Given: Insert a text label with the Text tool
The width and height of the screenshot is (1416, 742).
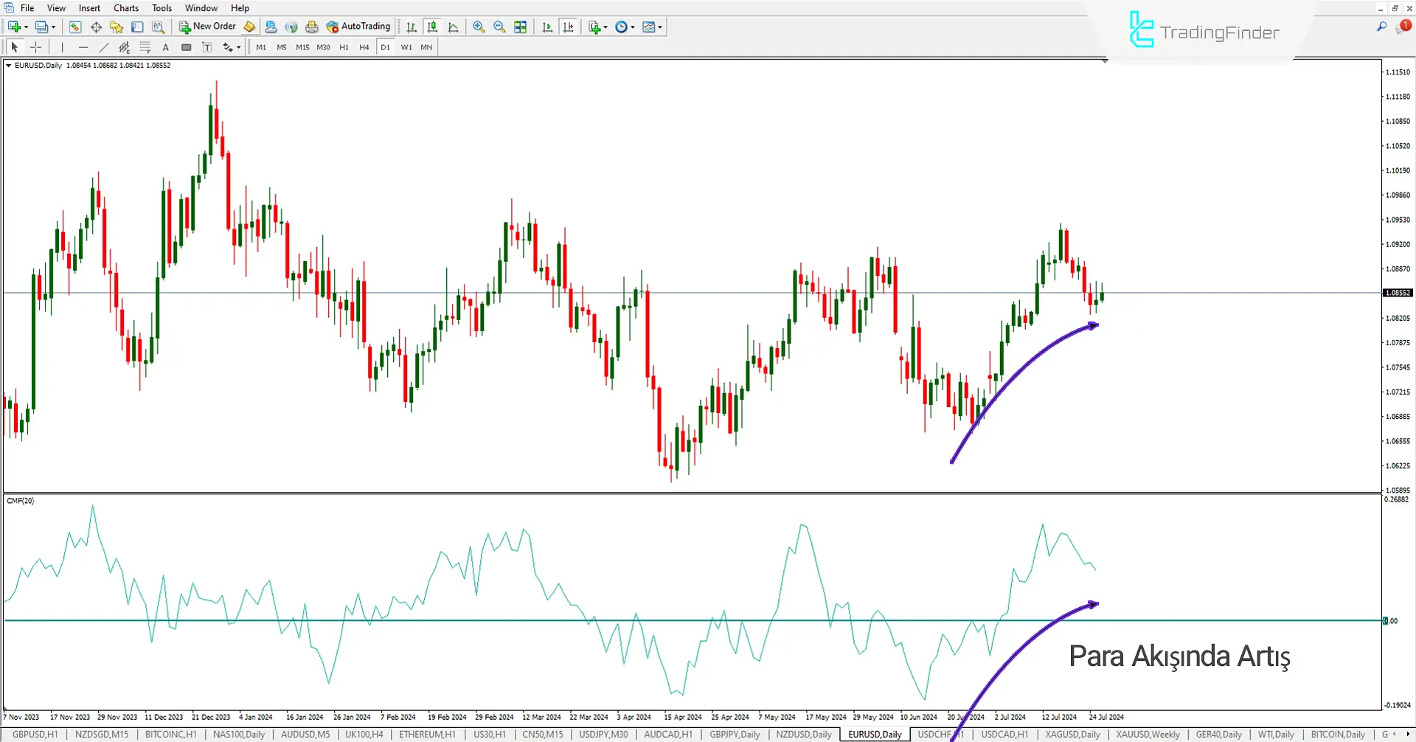Looking at the screenshot, I should click(x=166, y=46).
